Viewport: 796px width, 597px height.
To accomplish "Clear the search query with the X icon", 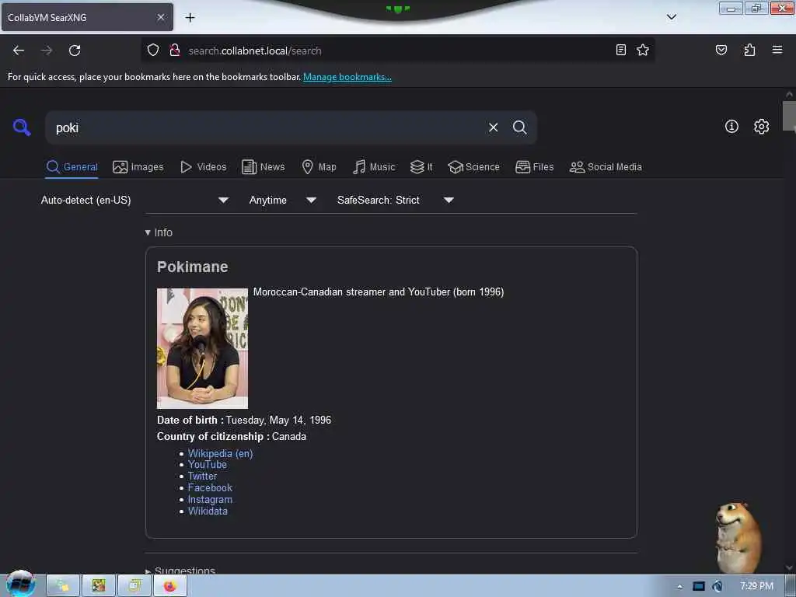I will (x=493, y=127).
